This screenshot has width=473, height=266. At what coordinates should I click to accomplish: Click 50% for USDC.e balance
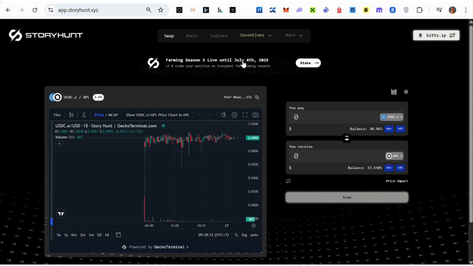[400, 129]
